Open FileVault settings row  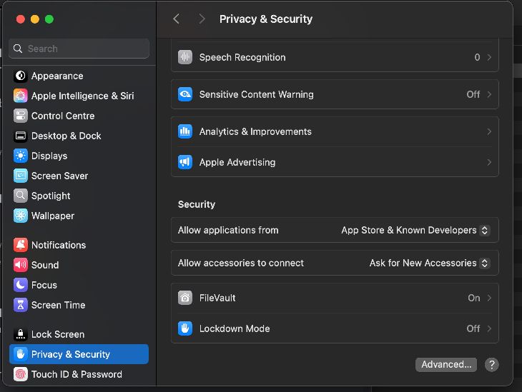(334, 298)
